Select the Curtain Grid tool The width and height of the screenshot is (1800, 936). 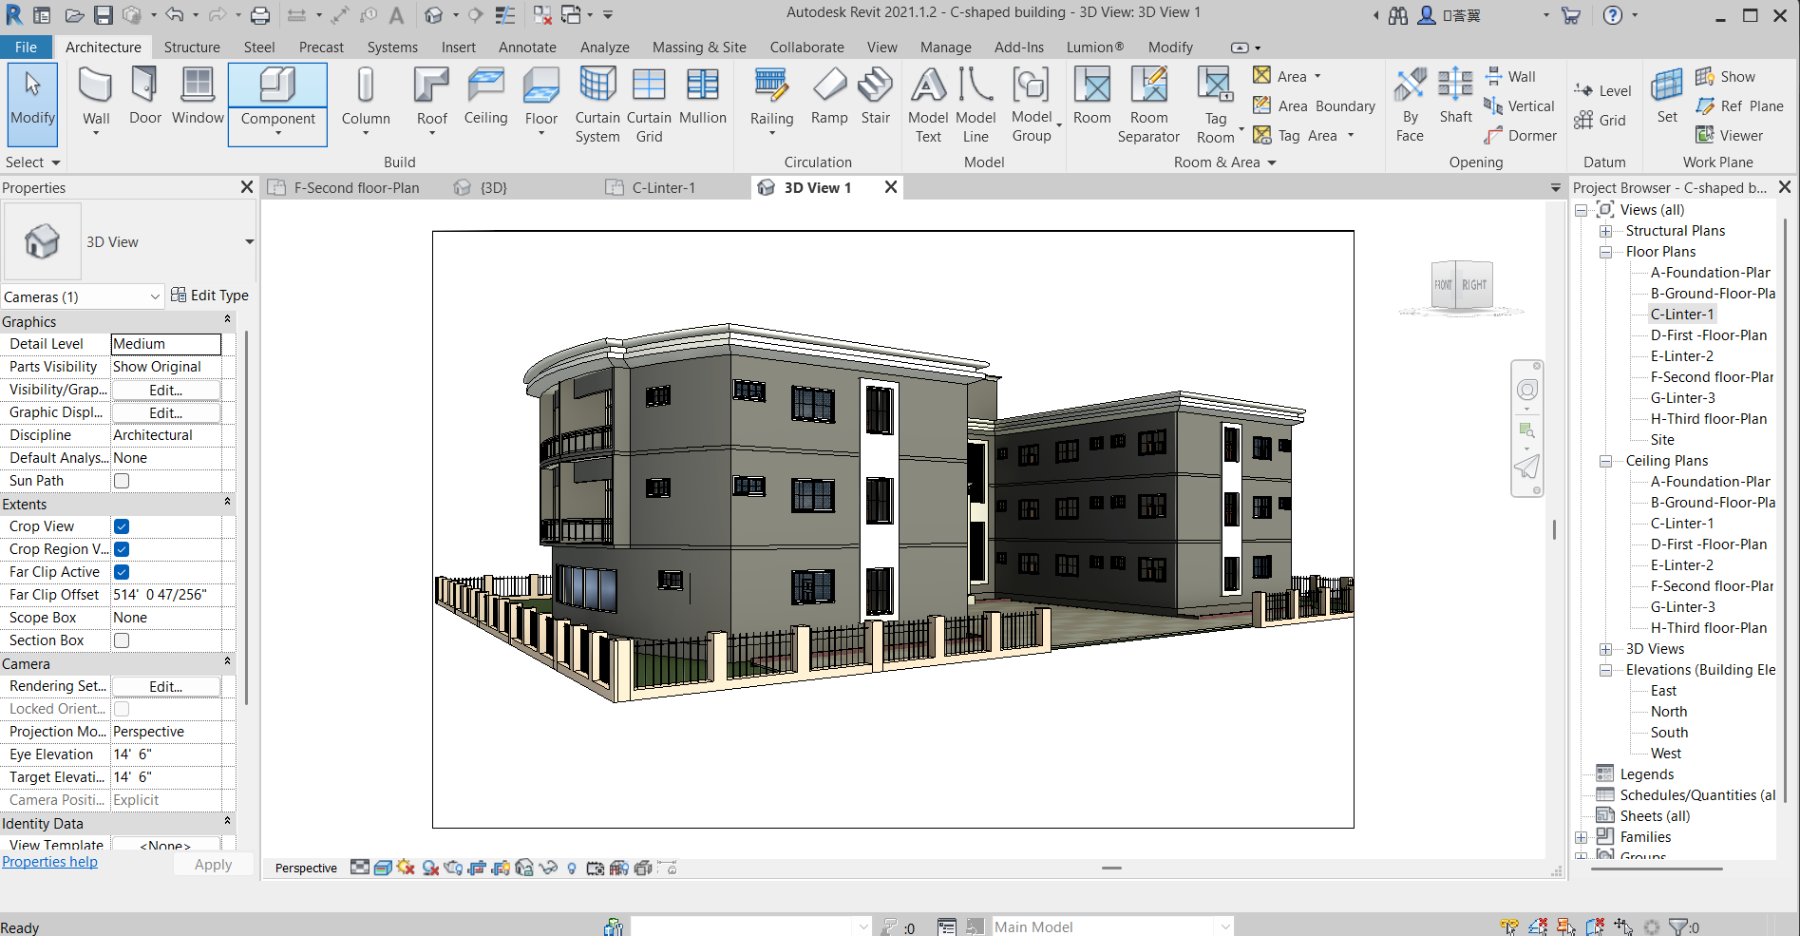pos(649,105)
